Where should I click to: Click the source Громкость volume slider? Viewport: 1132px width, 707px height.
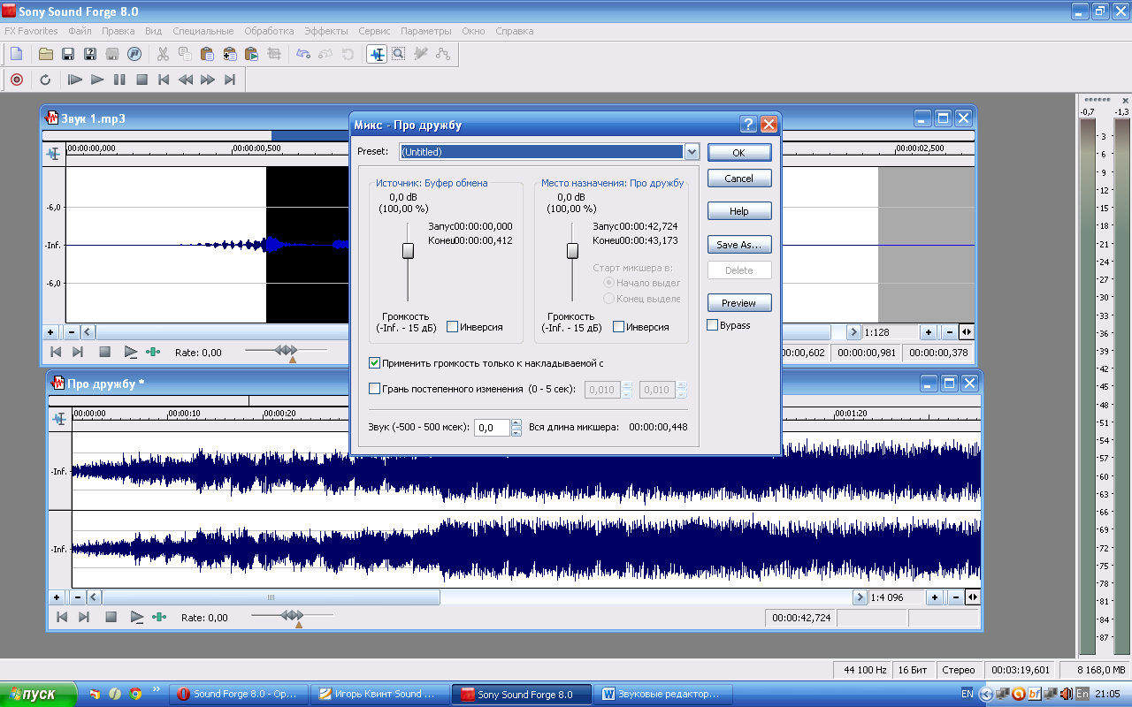point(408,251)
